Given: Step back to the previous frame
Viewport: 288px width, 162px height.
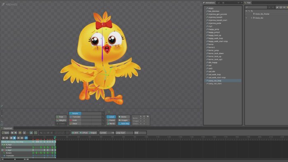Looking at the screenshot, I should coord(7,138).
